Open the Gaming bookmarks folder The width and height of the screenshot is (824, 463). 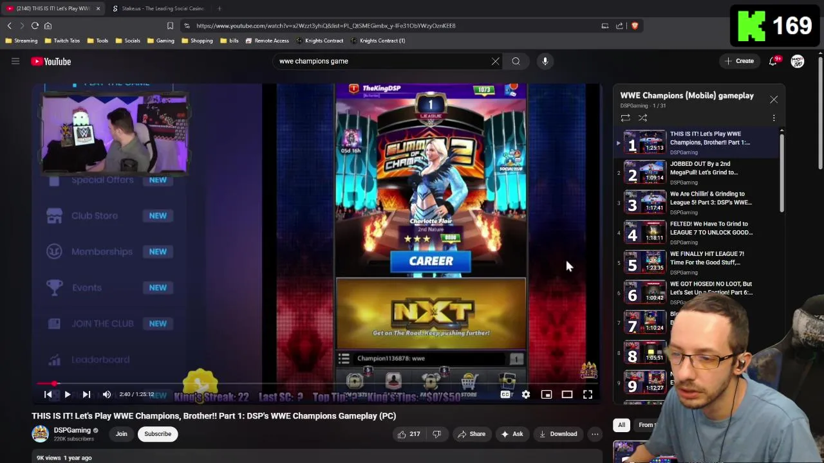click(161, 41)
